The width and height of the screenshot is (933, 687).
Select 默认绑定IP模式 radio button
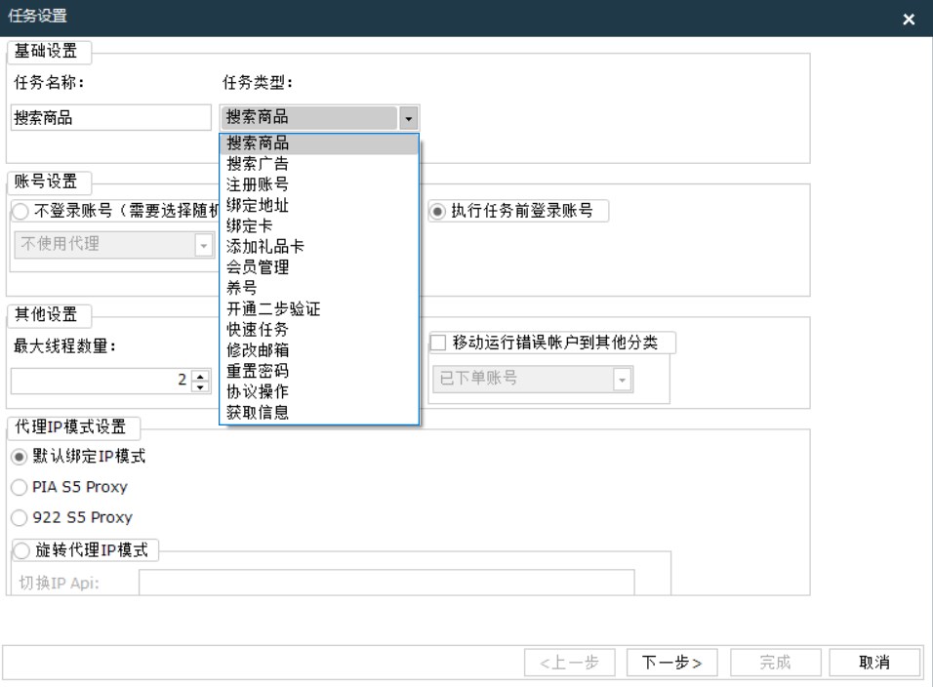click(x=20, y=457)
